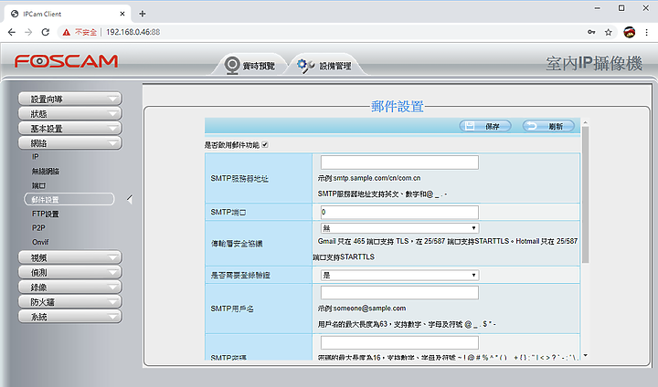Click the settings panel vertical scrollbar thumb

click(x=586, y=195)
